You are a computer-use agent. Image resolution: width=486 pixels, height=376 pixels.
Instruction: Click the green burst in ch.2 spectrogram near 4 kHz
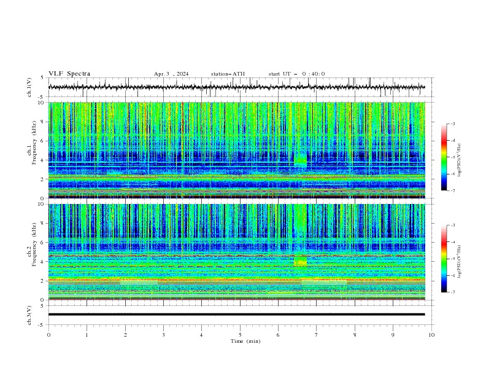point(300,261)
